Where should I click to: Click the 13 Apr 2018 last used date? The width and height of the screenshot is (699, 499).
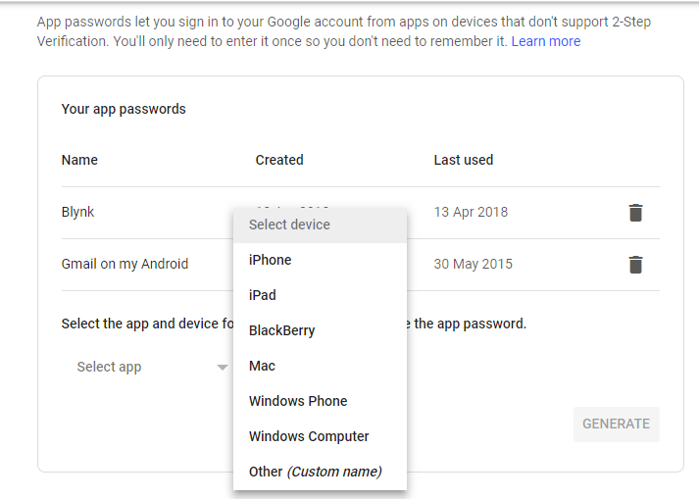(472, 212)
